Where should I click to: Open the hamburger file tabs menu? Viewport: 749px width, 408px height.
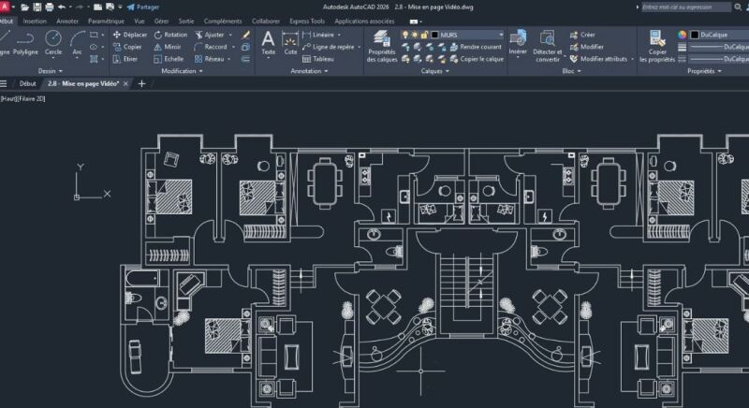pyautogui.click(x=4, y=83)
